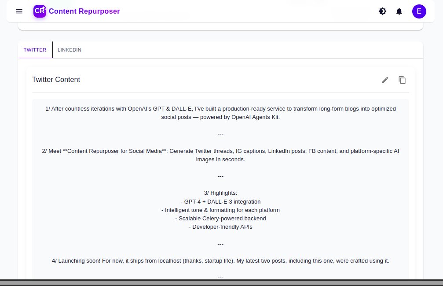443x286 pixels.
Task: Switch to the LinkedIn tab
Action: [x=70, y=50]
